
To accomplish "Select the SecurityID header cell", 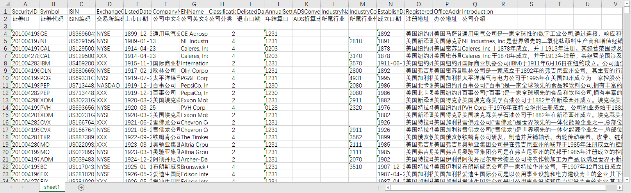I will (25, 11).
